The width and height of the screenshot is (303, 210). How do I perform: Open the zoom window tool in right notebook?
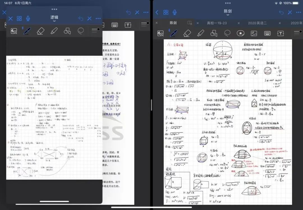click(160, 33)
